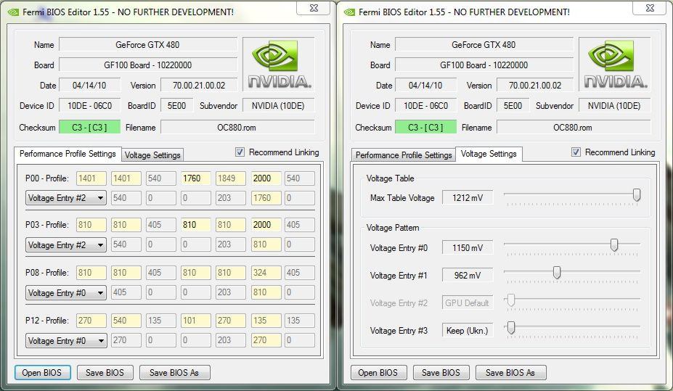Open the P08 profile Voltage Entry #0 dropdown
This screenshot has width=673, height=391.
click(65, 293)
